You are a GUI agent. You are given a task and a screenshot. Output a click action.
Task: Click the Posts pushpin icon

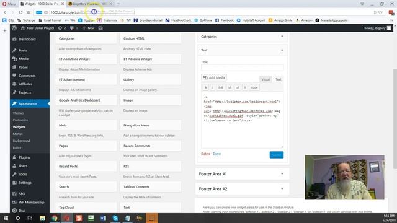14,50
